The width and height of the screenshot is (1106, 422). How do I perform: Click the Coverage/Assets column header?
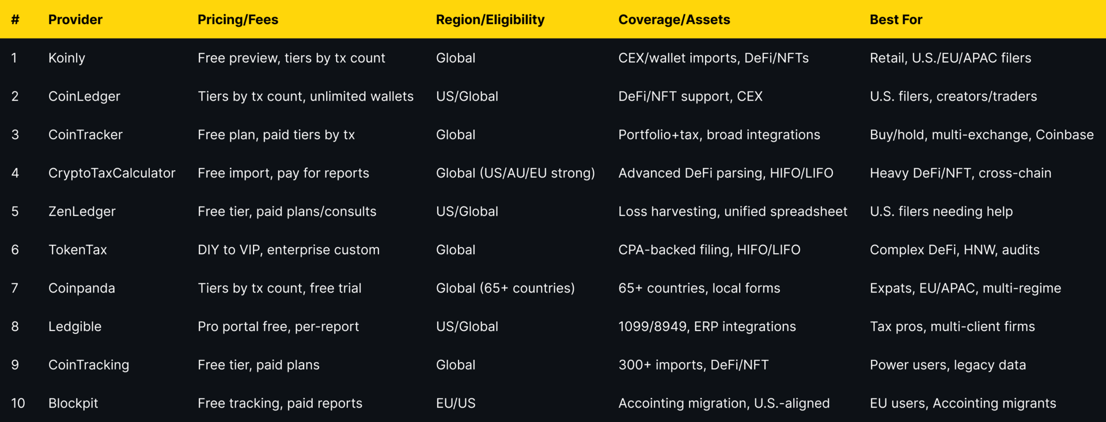click(674, 20)
